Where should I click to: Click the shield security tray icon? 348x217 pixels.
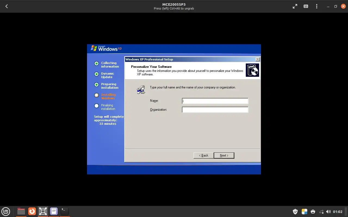[295, 212]
